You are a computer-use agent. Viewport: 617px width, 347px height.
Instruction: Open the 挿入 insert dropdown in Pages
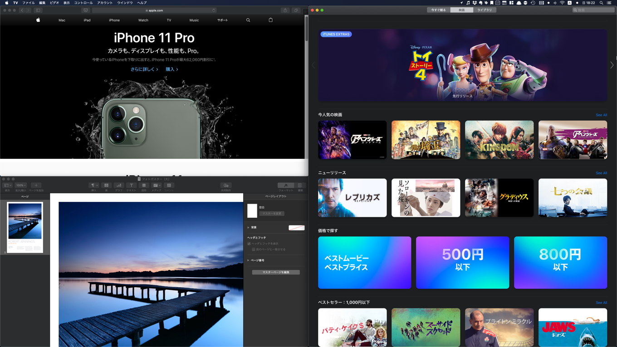tap(93, 185)
